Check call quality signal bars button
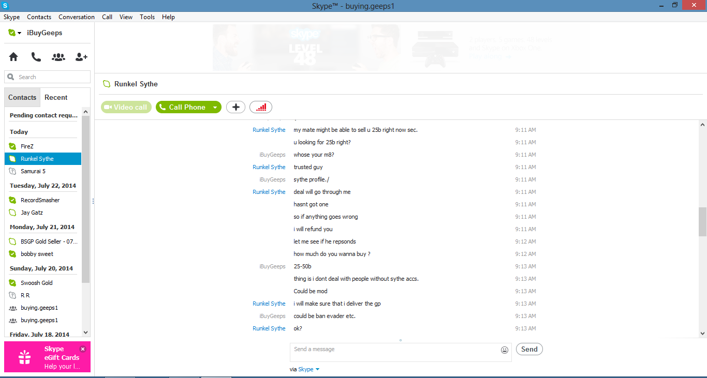707x378 pixels. (261, 107)
